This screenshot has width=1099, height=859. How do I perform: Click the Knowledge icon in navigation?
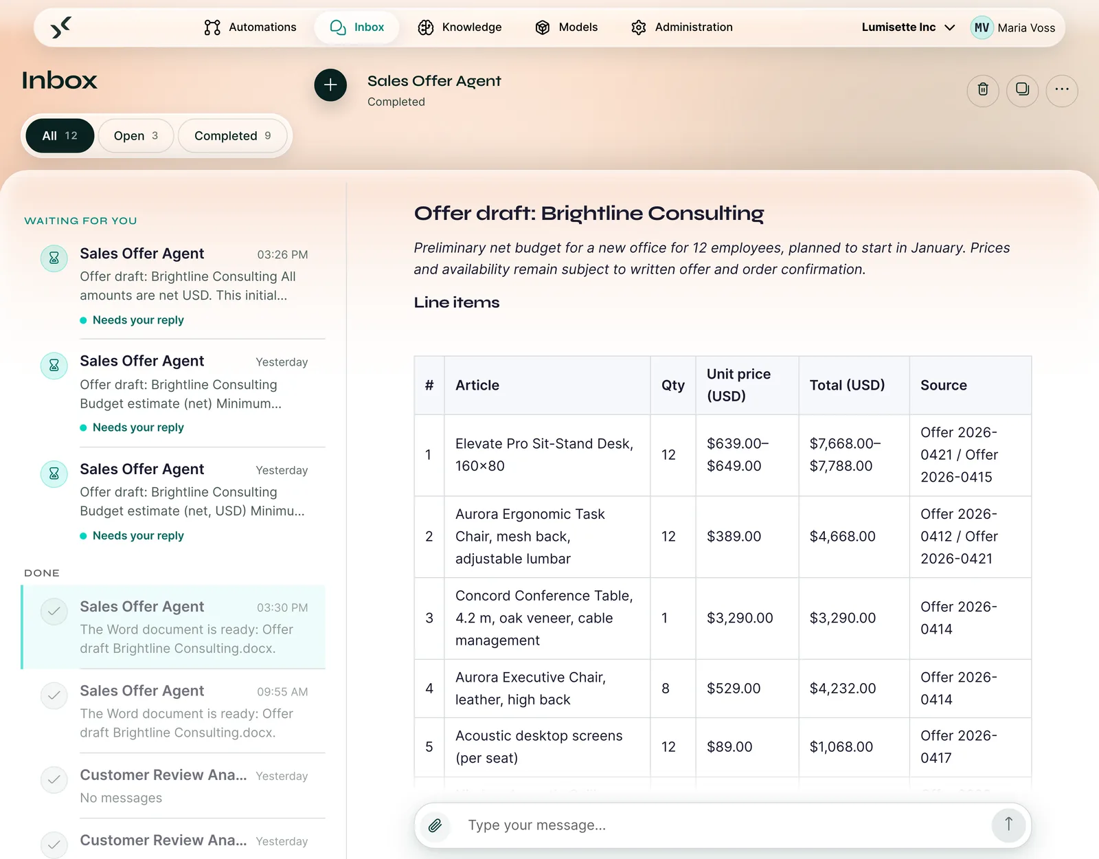pos(426,27)
